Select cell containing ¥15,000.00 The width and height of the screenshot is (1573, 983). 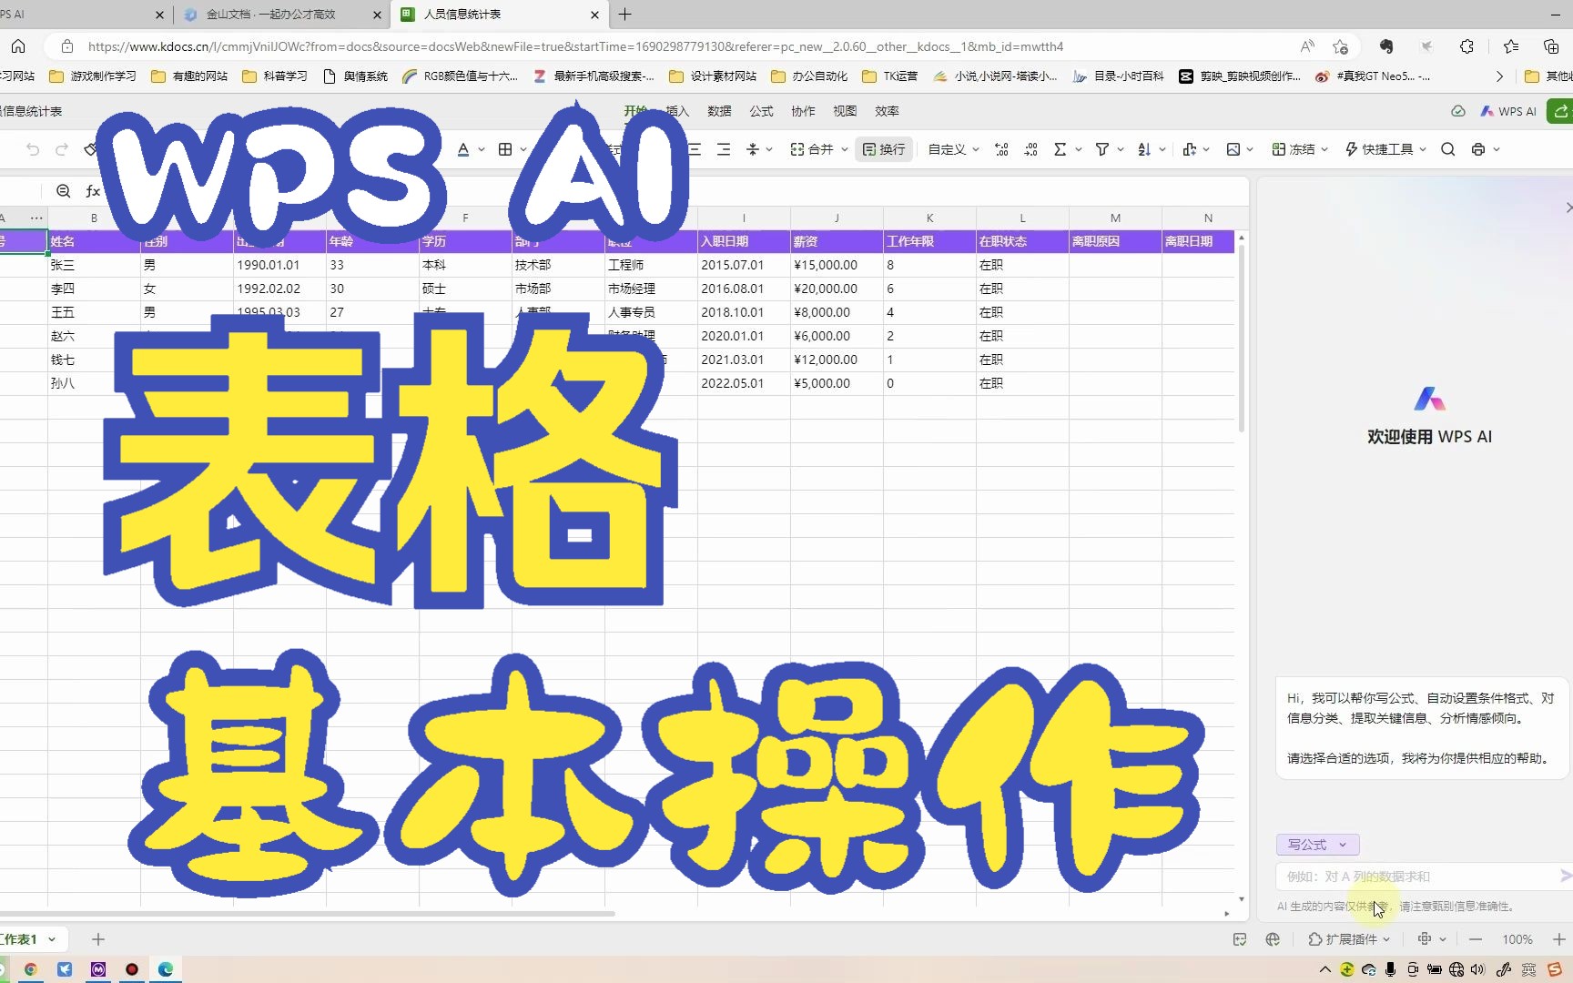coord(837,265)
